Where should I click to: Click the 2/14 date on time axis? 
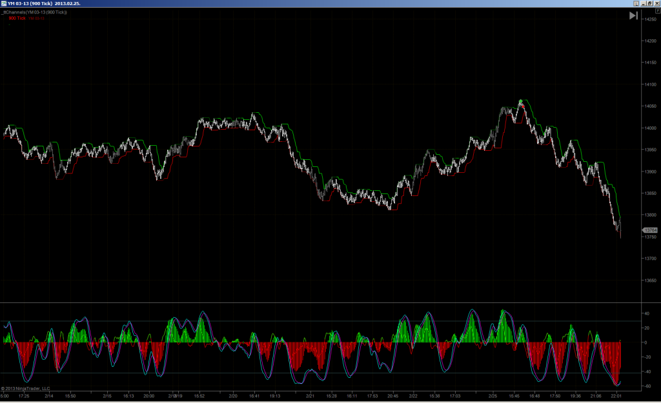point(49,396)
